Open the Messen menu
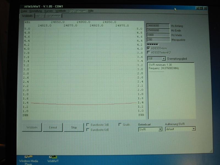The image size is (220, 165). [81, 11]
